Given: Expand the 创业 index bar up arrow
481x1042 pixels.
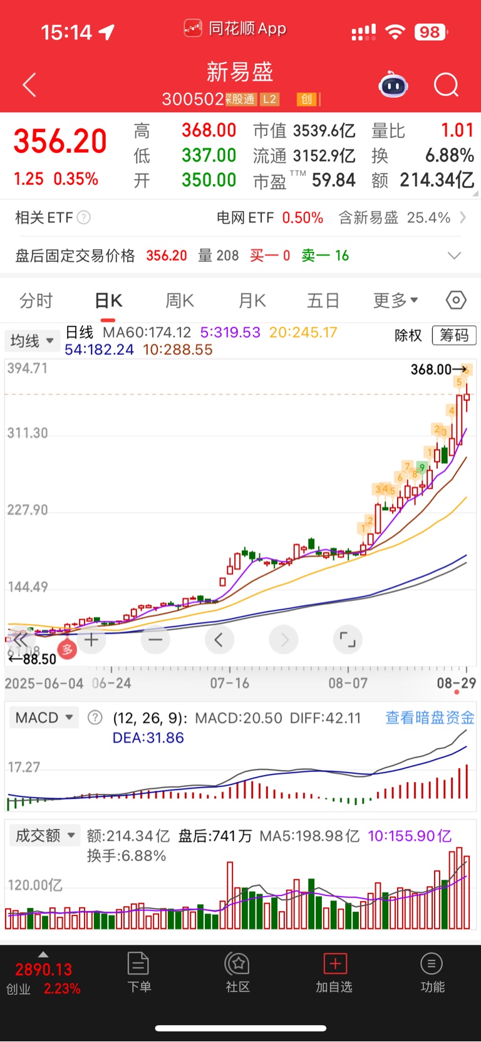Looking at the screenshot, I should click(x=43, y=954).
